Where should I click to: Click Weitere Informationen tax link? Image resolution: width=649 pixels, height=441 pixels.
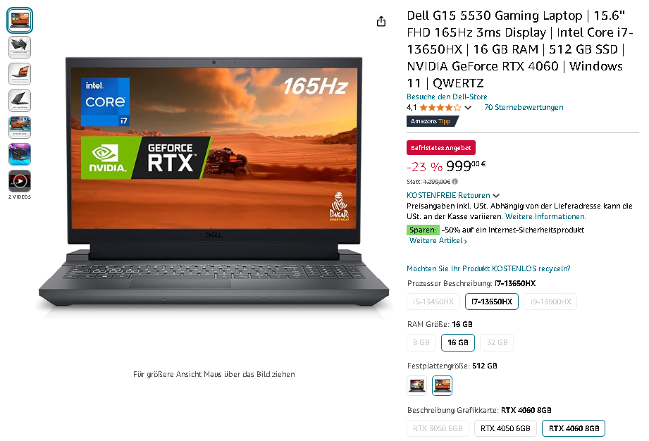pyautogui.click(x=545, y=216)
